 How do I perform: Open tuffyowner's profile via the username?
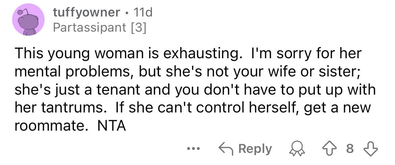(86, 13)
